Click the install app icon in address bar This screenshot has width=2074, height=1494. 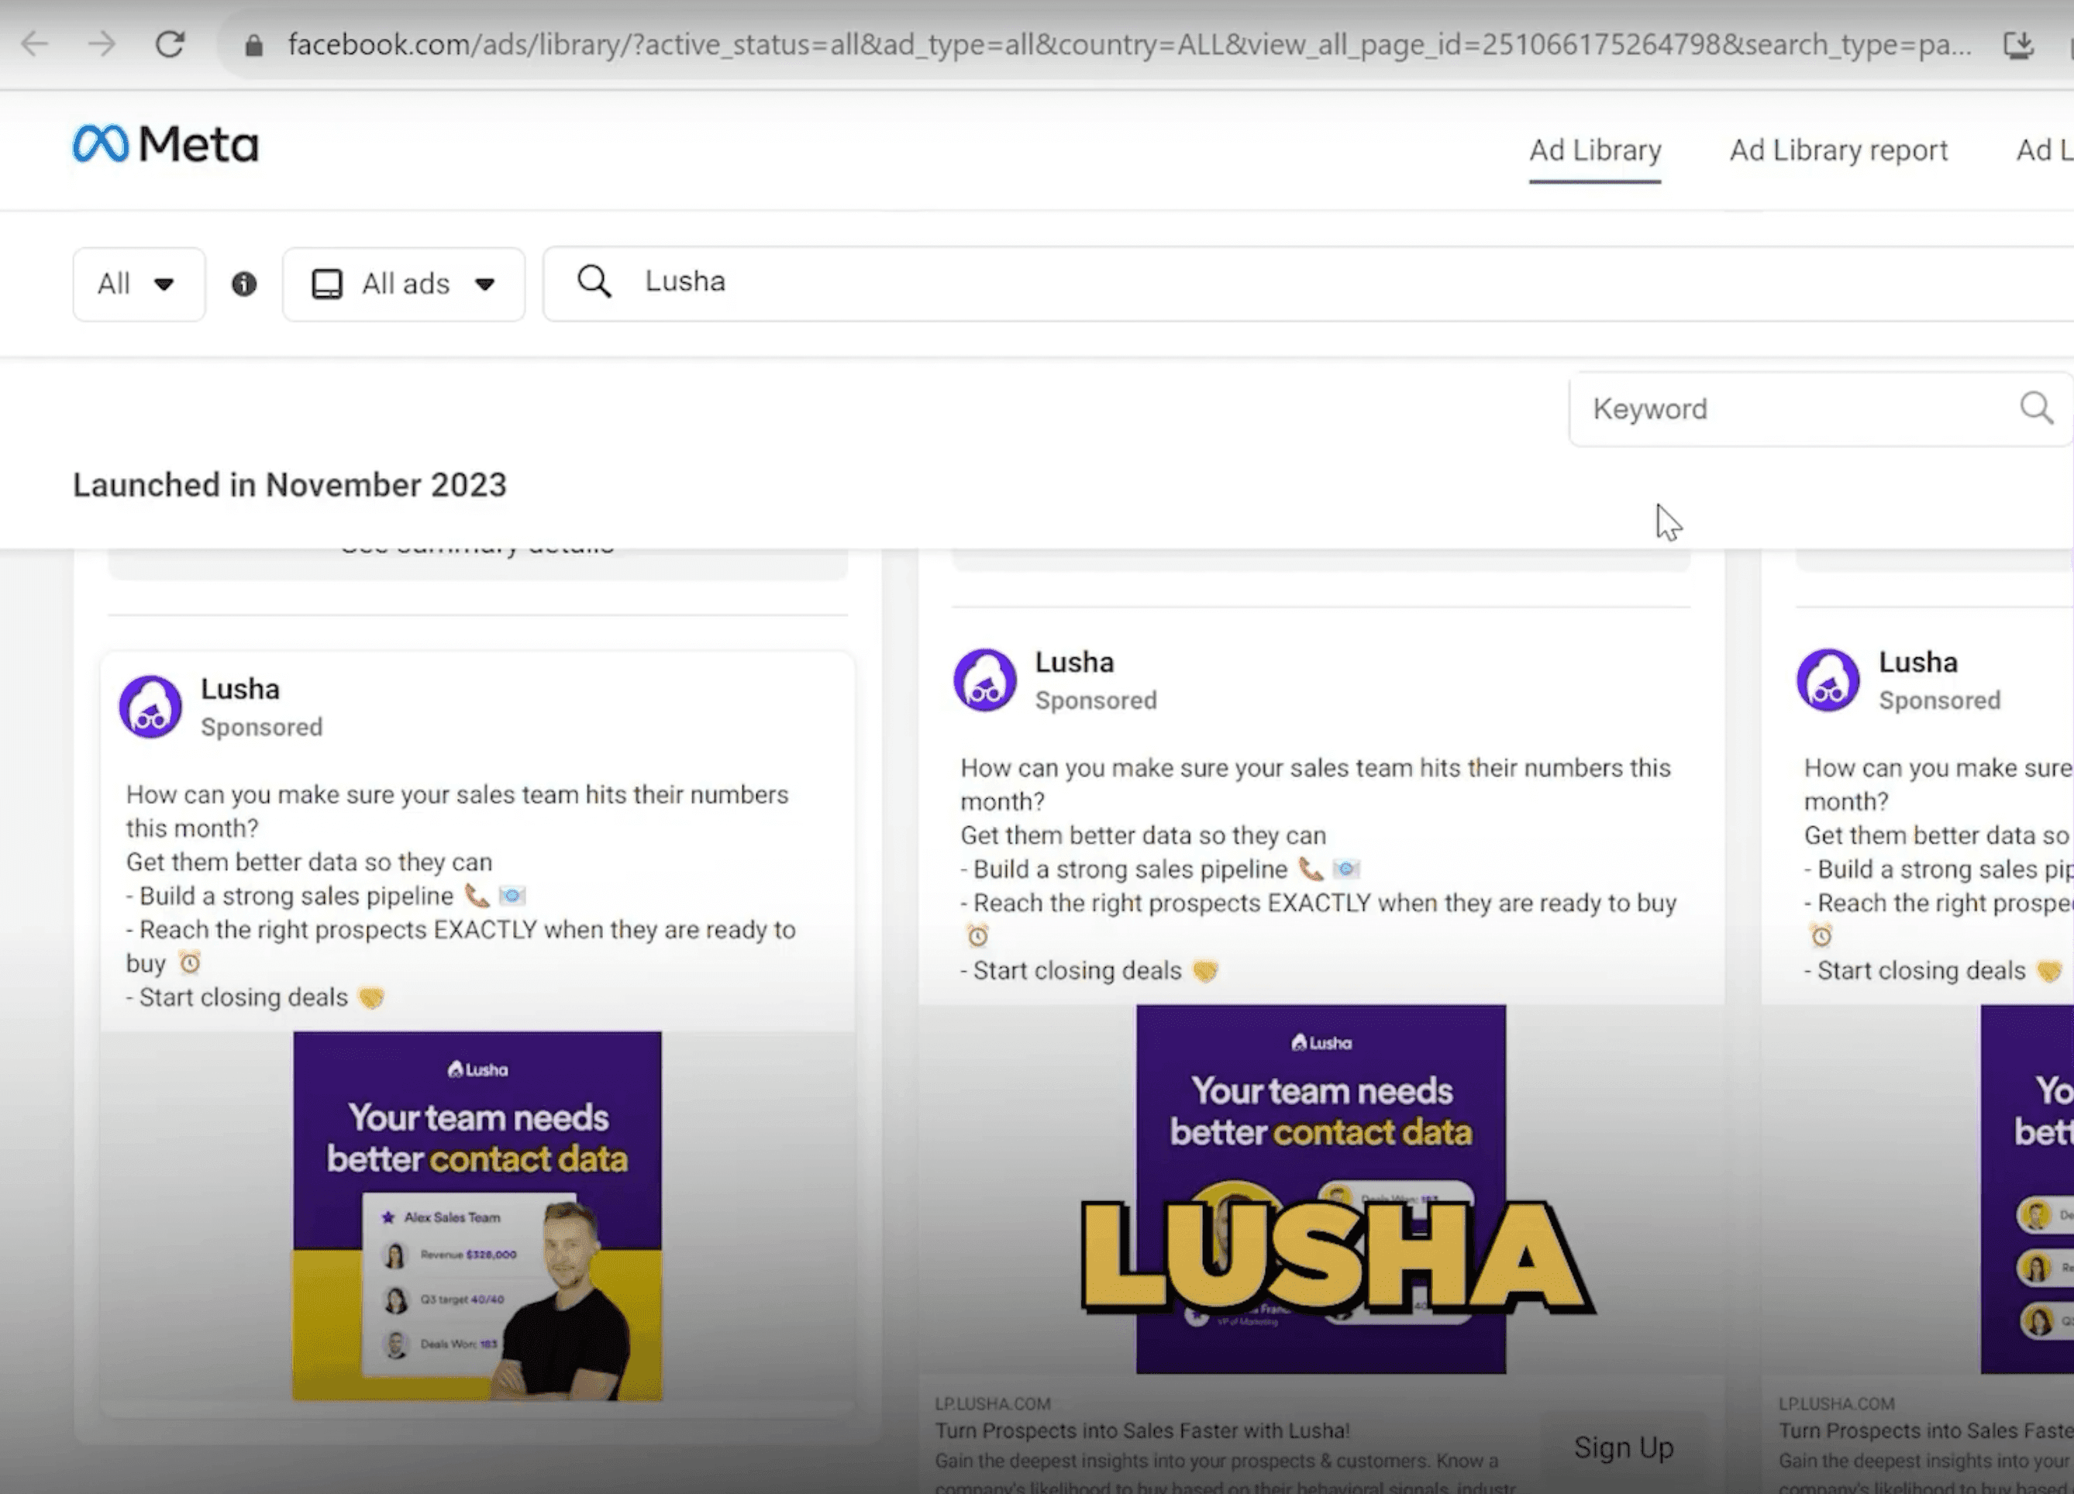(2018, 45)
